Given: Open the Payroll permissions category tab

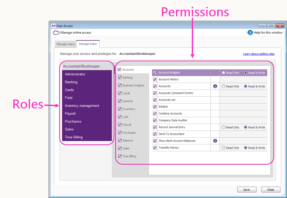Looking at the screenshot, I should coord(127,125).
